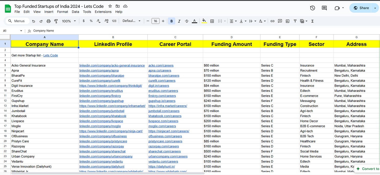Toggle strikethrough formatting
380x175 pixels.
tap(187, 21)
